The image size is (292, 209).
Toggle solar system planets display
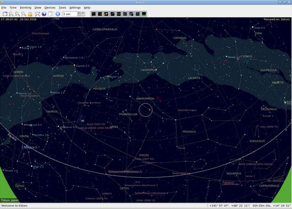point(106,14)
